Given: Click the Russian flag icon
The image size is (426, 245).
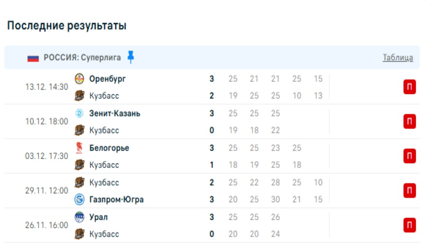Looking at the screenshot, I should pyautogui.click(x=33, y=58).
